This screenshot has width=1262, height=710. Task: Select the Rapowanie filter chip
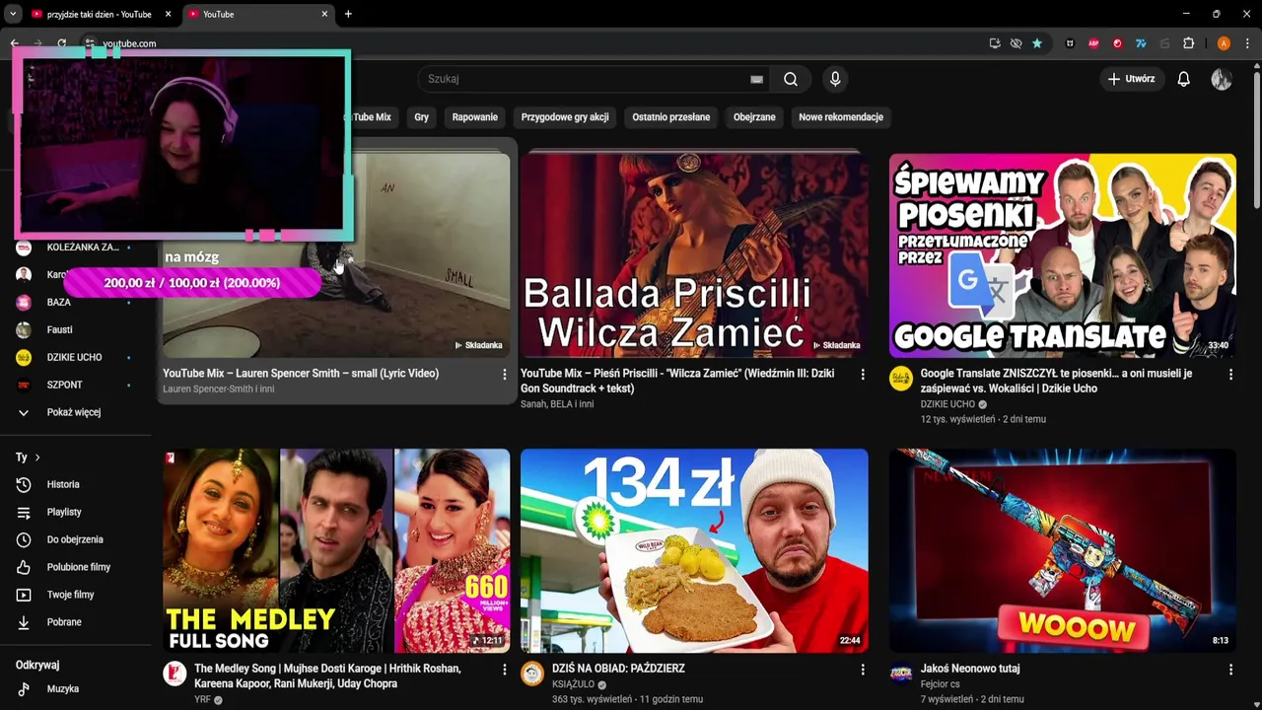click(474, 116)
